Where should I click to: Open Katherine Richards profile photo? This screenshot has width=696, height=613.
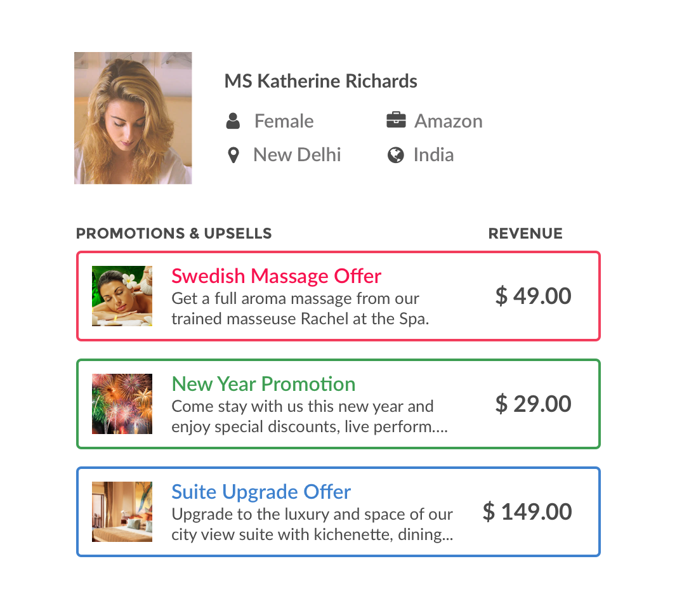[133, 118]
